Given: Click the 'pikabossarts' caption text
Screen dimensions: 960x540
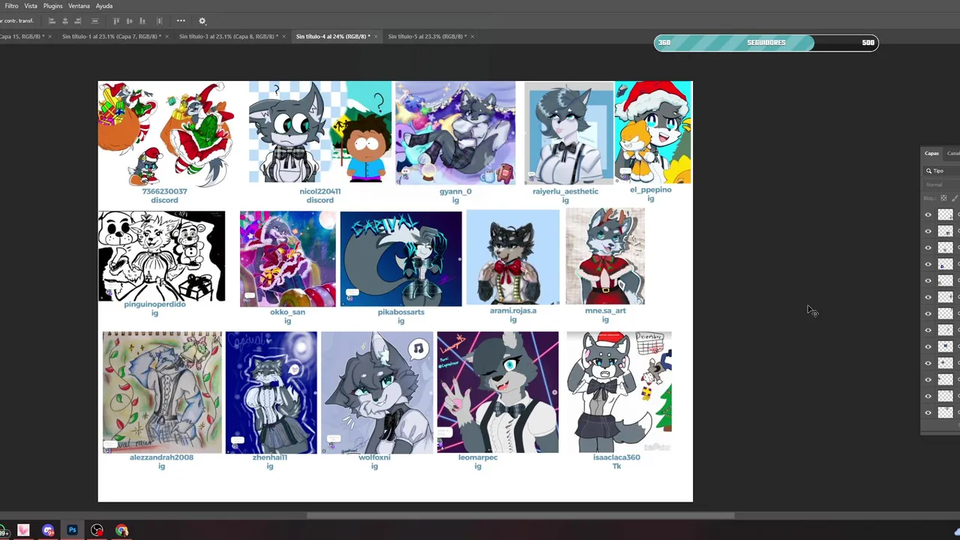Looking at the screenshot, I should (x=401, y=312).
